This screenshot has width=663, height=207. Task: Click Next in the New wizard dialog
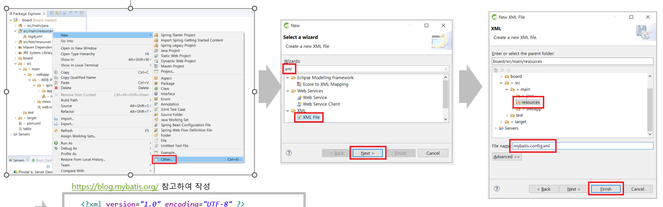[x=367, y=153]
